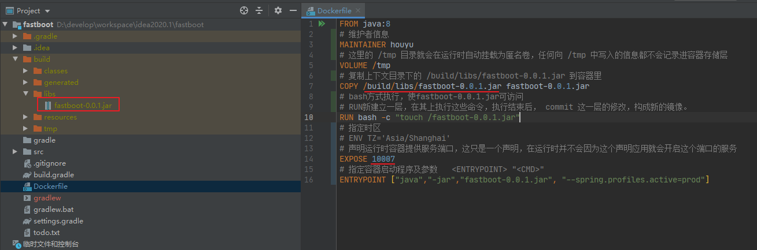757x250 pixels.
Task: Open Project panel settings gear
Action: point(278,10)
